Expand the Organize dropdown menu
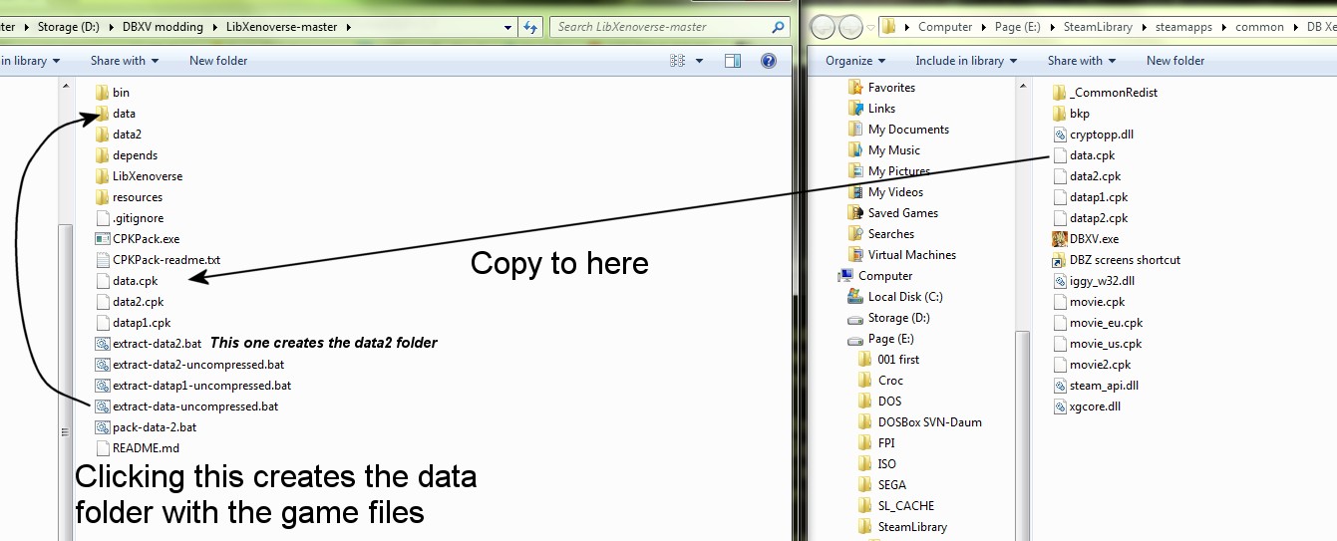The image size is (1337, 541). click(x=855, y=61)
